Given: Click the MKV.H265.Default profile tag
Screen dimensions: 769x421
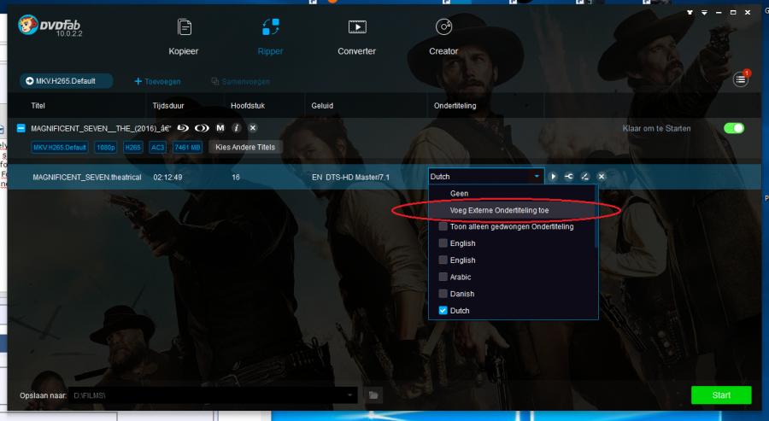Looking at the screenshot, I should [59, 147].
